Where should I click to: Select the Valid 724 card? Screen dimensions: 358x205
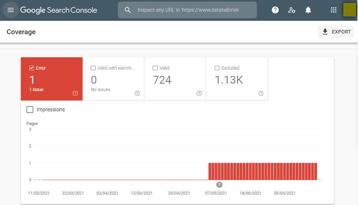click(x=175, y=79)
